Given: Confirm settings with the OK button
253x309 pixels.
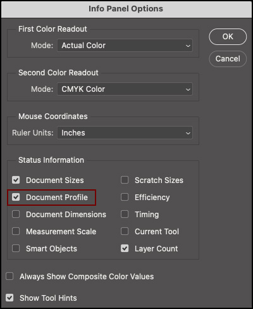Looking at the screenshot, I should pos(228,37).
